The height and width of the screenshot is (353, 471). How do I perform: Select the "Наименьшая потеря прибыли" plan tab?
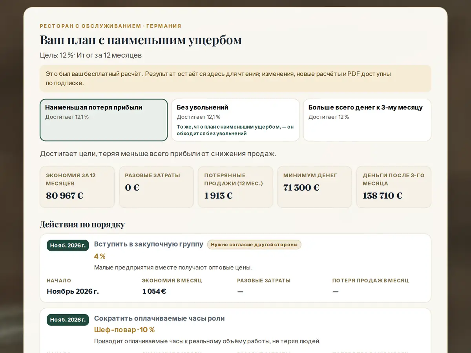click(x=104, y=120)
